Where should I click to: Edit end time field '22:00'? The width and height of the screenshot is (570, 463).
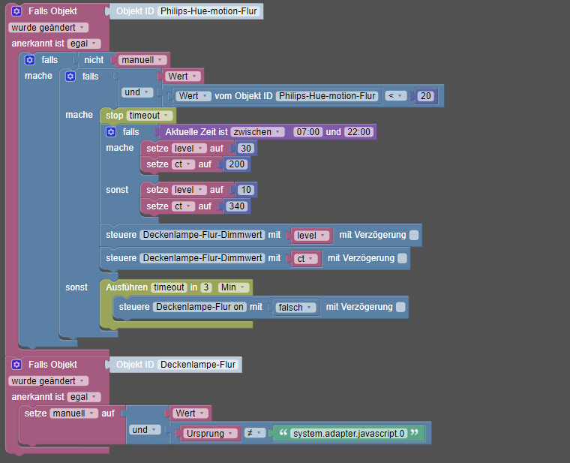[x=358, y=132]
